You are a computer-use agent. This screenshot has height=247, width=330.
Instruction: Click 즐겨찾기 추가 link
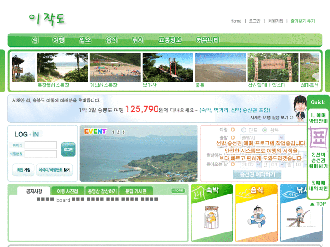303,21
